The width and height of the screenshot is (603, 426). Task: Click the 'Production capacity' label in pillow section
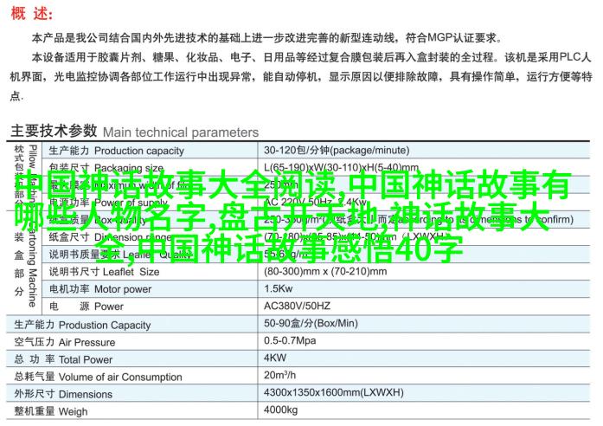pos(139,151)
